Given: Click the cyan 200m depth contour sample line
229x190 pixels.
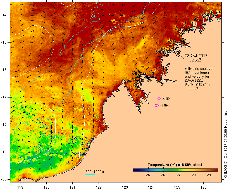Looking at the screenshot, I should pyautogui.click(x=90, y=174).
